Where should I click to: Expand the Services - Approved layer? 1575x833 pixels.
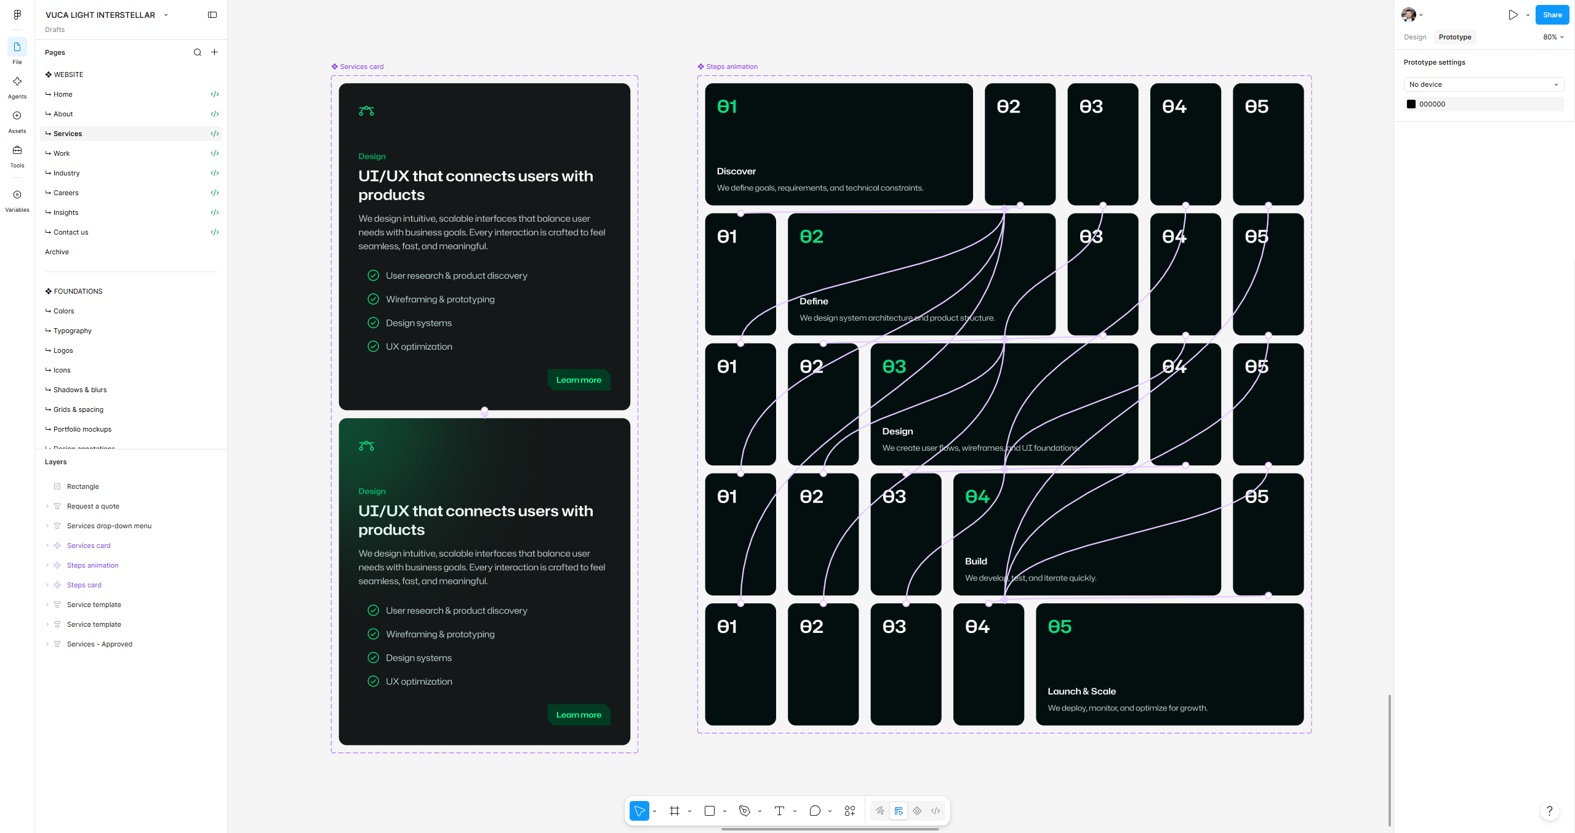(47, 644)
